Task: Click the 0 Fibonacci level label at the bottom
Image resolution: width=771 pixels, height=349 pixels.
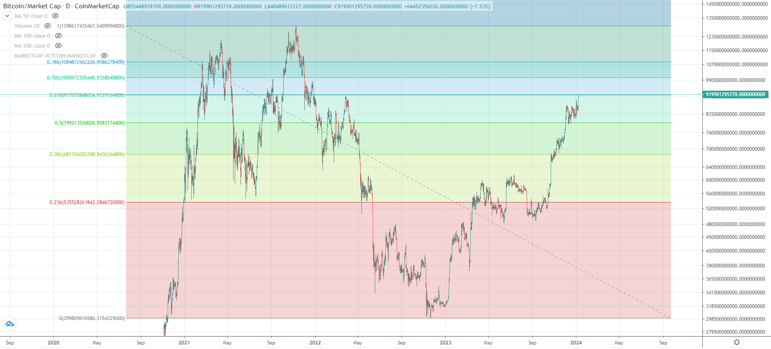Action: (x=92, y=318)
